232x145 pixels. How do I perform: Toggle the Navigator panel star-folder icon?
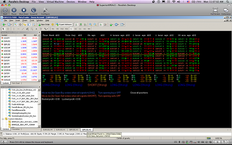(x=24, y=24)
